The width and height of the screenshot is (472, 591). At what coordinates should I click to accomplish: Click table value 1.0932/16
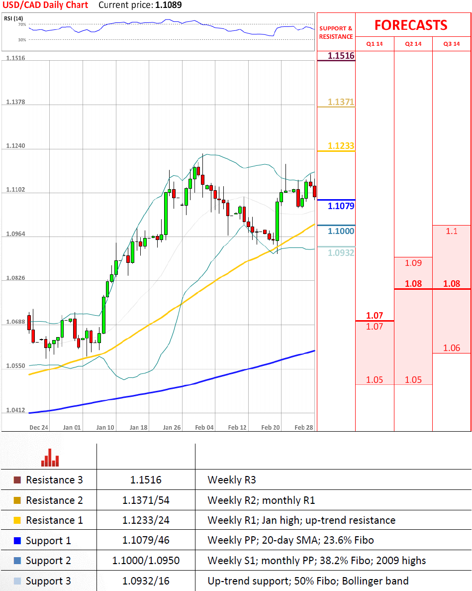(x=146, y=581)
